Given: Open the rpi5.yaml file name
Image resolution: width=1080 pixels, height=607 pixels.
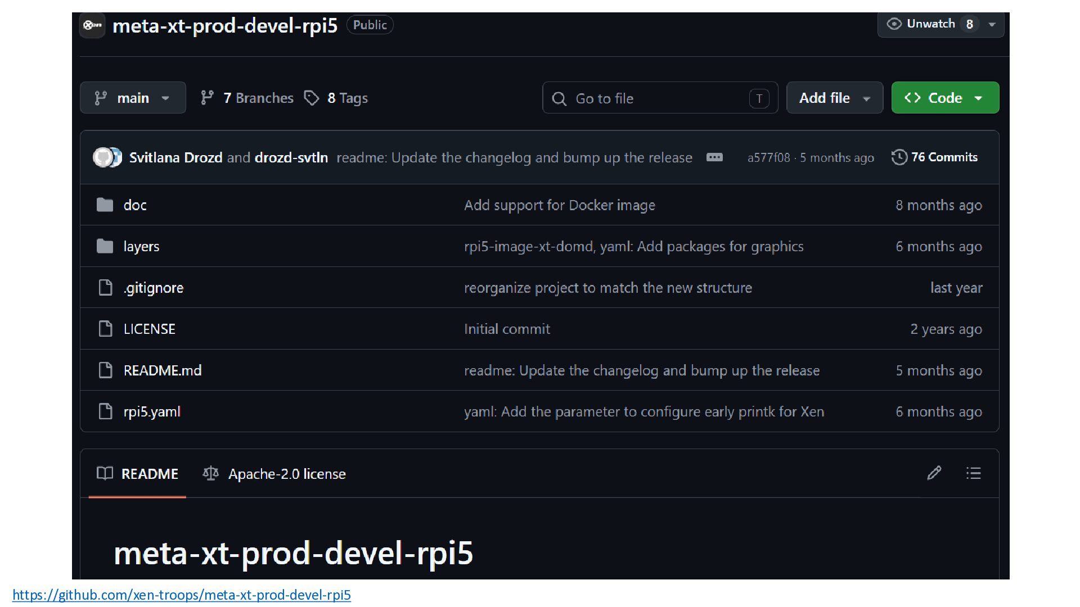Looking at the screenshot, I should click(x=152, y=412).
